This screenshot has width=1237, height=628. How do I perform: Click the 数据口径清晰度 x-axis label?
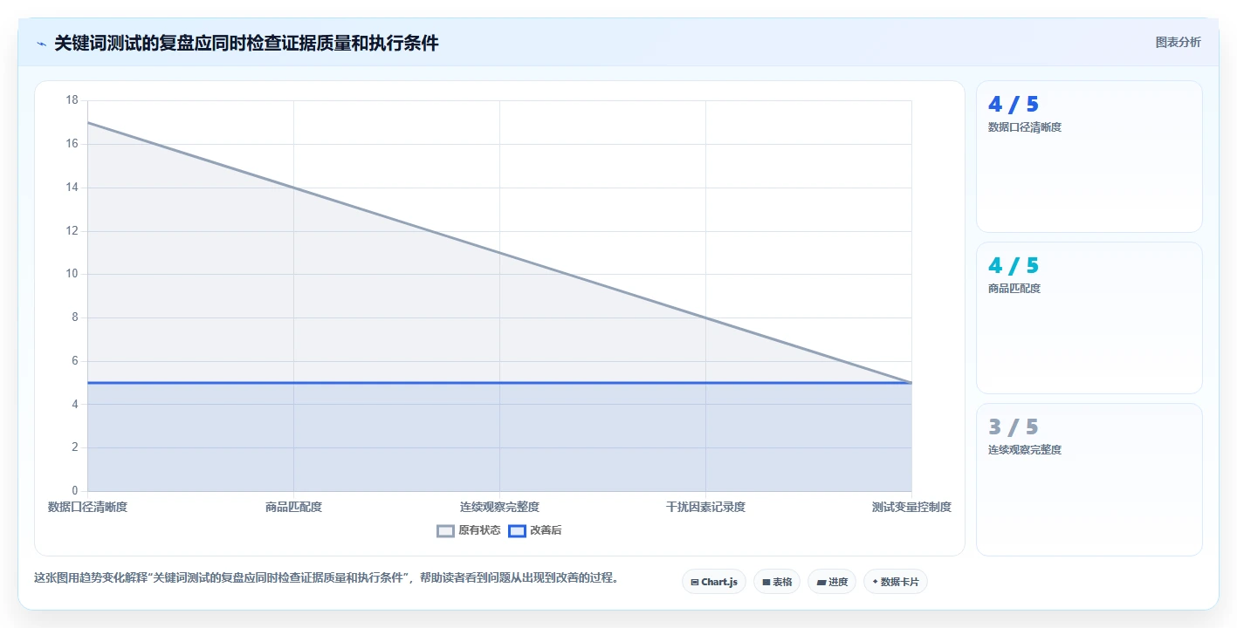click(87, 507)
